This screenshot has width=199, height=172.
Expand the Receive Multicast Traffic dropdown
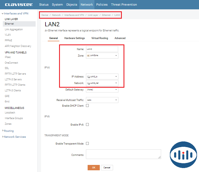tap(102, 100)
